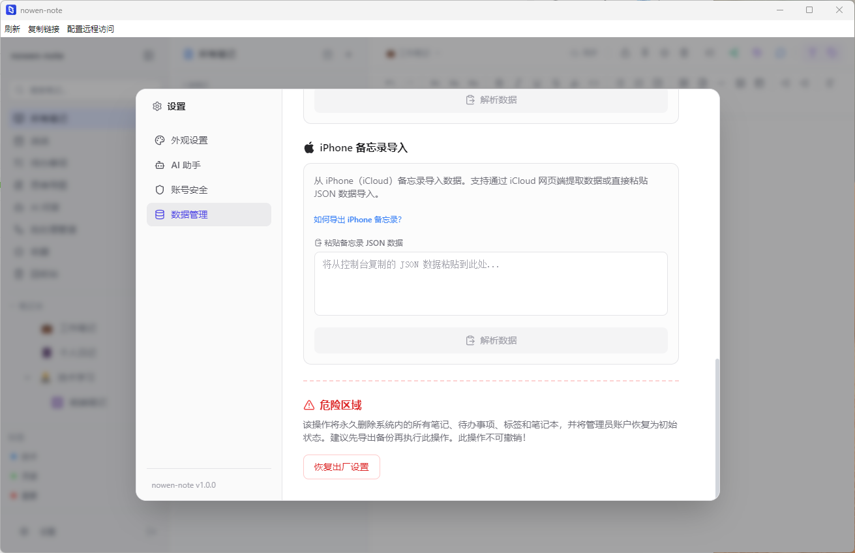Image resolution: width=855 pixels, height=553 pixels.
Task: Open the 如何导出 iPhone 备忘录? link
Action: tap(357, 220)
